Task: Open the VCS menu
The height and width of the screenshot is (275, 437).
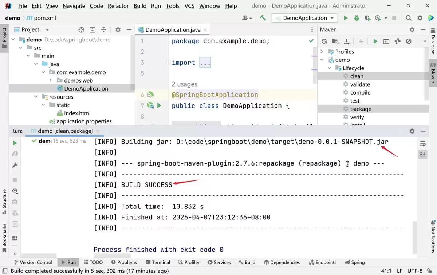Action: pyautogui.click(x=189, y=6)
